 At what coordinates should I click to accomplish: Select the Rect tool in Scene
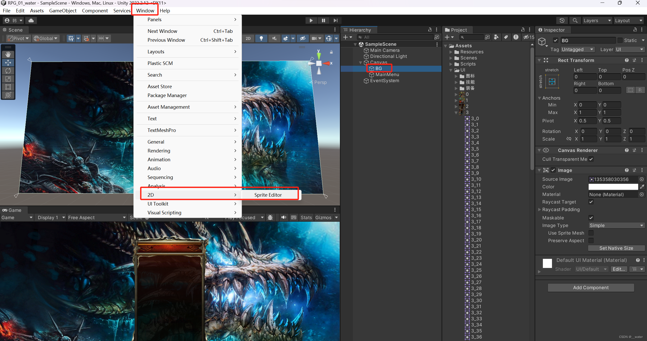[8, 87]
